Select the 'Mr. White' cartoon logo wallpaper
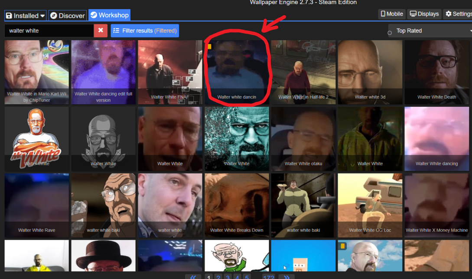 37,139
